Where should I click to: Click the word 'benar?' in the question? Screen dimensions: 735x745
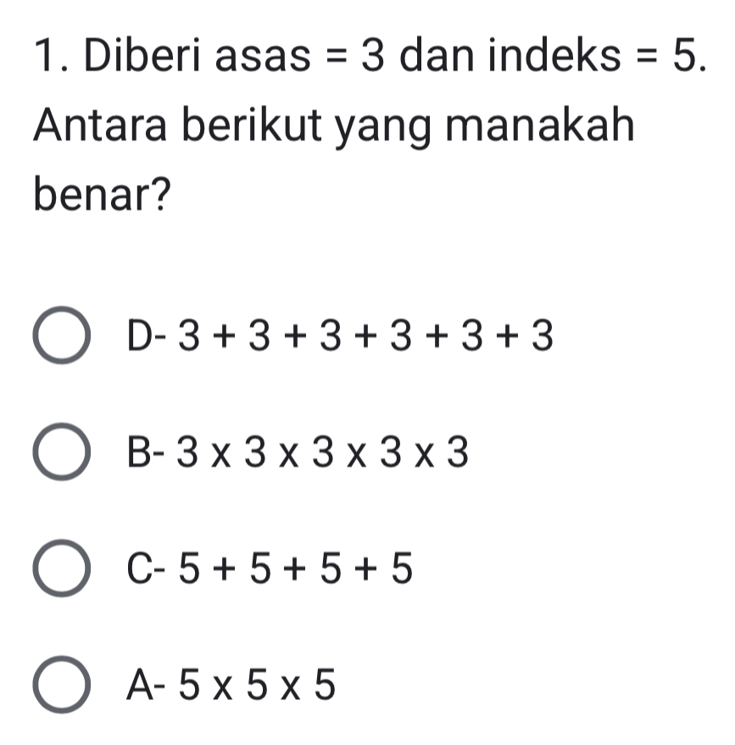(102, 194)
